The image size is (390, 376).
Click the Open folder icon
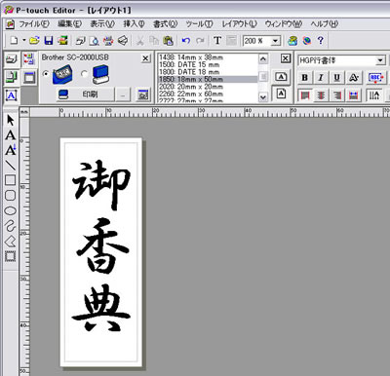coord(34,41)
